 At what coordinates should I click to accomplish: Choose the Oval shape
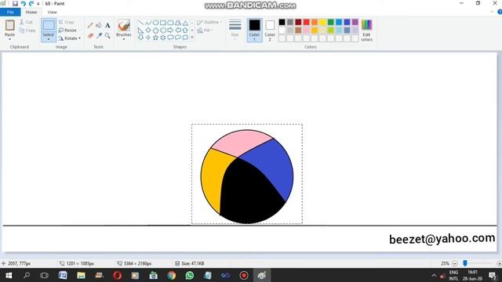(x=155, y=23)
